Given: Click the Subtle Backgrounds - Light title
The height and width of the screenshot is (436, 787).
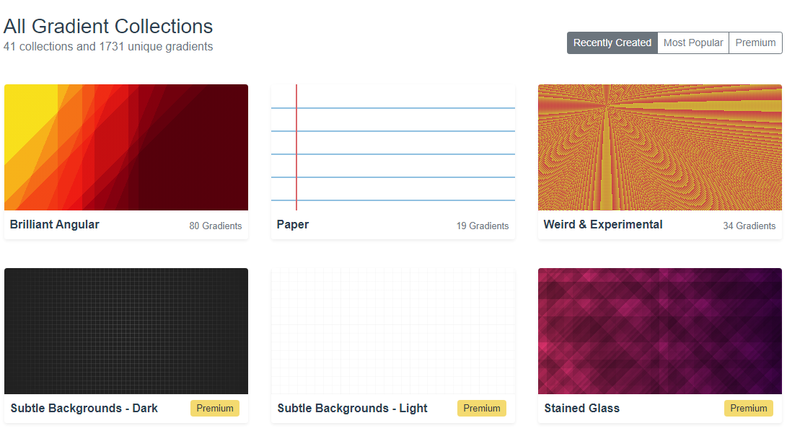Looking at the screenshot, I should pos(353,408).
